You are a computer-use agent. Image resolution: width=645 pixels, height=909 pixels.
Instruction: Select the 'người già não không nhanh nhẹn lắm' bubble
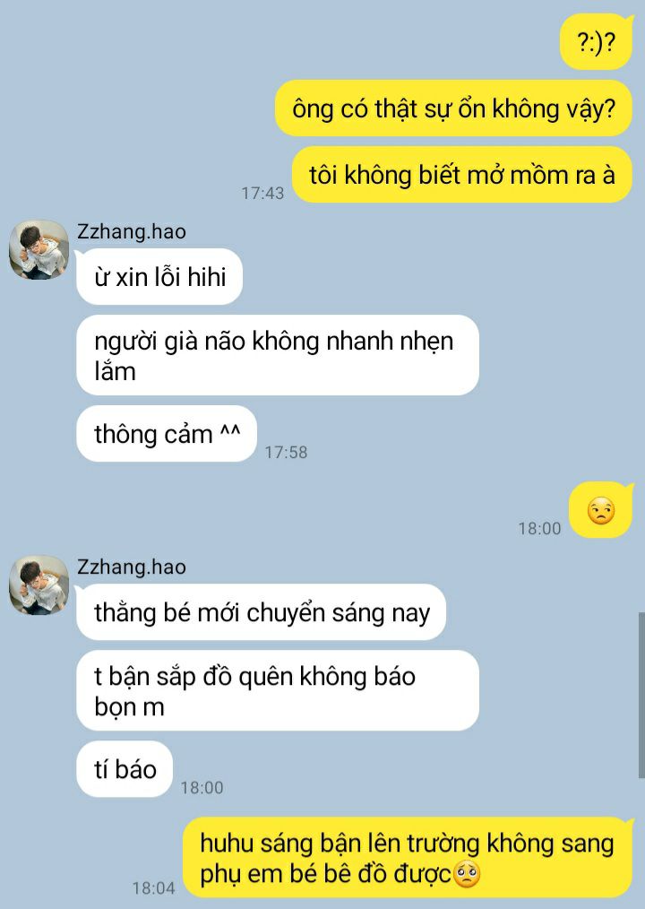click(x=278, y=355)
